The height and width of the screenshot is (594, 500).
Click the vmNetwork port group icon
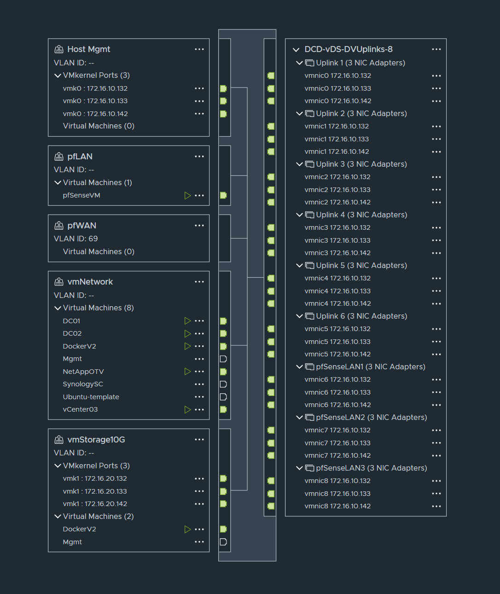coord(58,281)
